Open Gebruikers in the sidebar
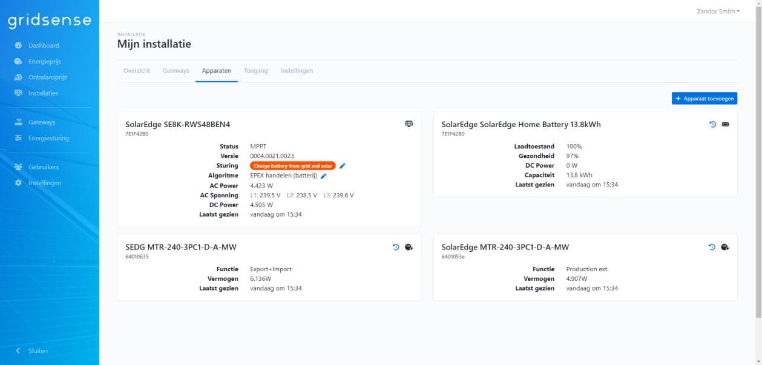The image size is (762, 365). 44,167
